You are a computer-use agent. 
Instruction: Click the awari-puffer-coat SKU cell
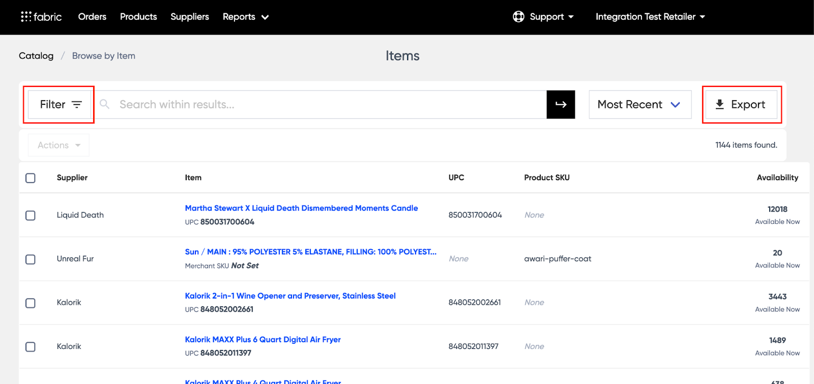tap(558, 259)
